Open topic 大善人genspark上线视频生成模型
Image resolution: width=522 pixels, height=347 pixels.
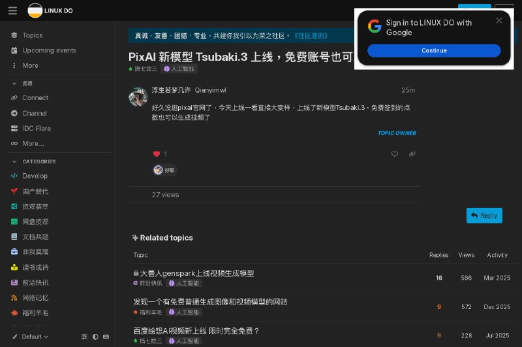(x=197, y=273)
